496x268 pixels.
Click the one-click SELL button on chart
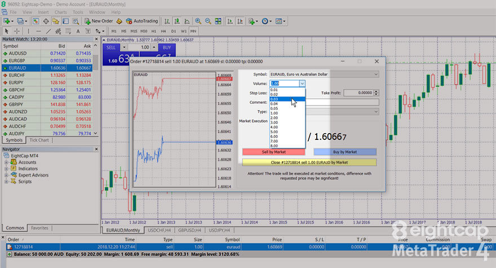pos(110,47)
